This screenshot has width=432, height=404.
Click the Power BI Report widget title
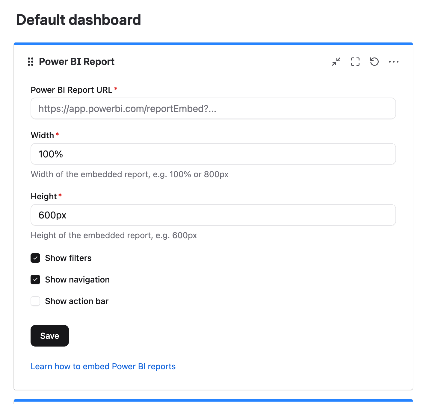coord(77,61)
